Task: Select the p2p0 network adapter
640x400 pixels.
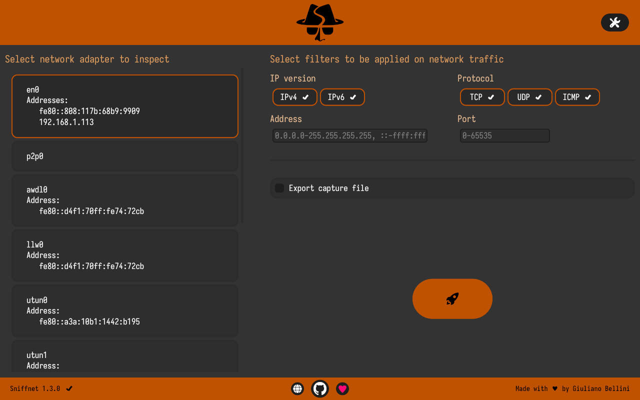Action: click(x=125, y=156)
